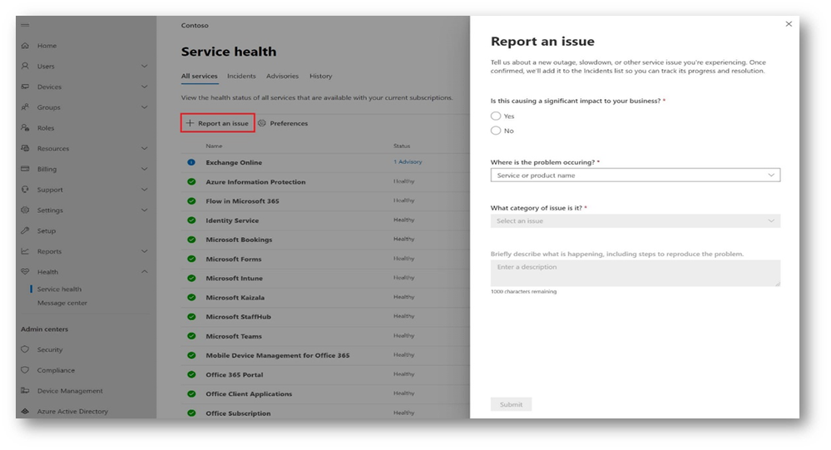Click the Health heart icon
Image resolution: width=831 pixels, height=450 pixels.
[x=25, y=271]
